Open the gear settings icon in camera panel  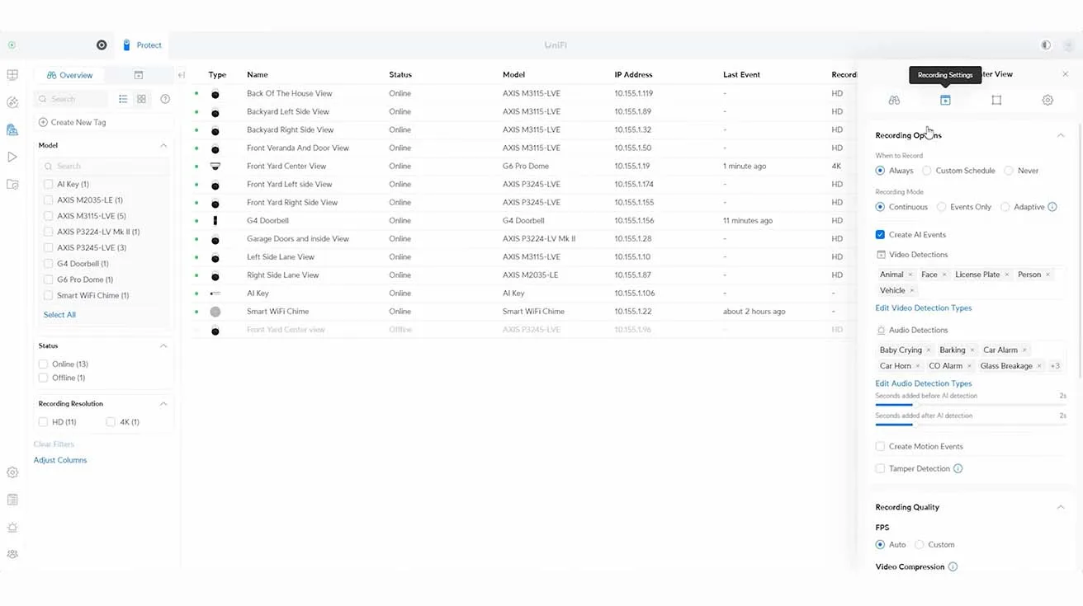pyautogui.click(x=1048, y=100)
